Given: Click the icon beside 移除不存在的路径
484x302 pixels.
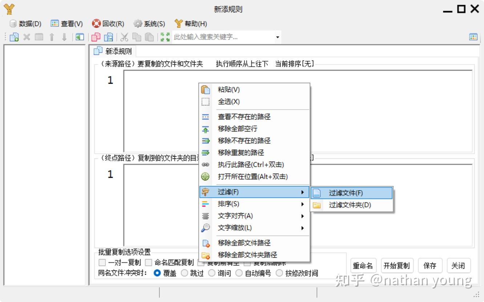Looking at the screenshot, I should 206,141.
